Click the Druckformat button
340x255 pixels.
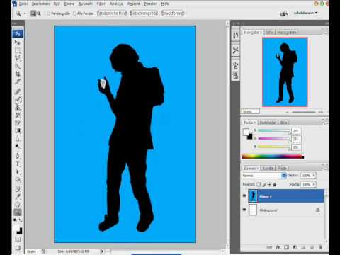click(172, 13)
